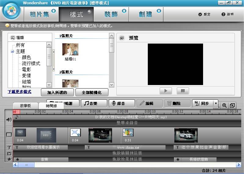Viewport: 244px width, 174px height.
Task: Click timeline marker at 0:00:08
Action: [x=123, y=111]
